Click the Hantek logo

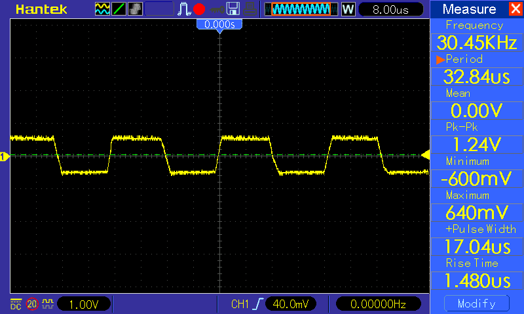point(41,9)
